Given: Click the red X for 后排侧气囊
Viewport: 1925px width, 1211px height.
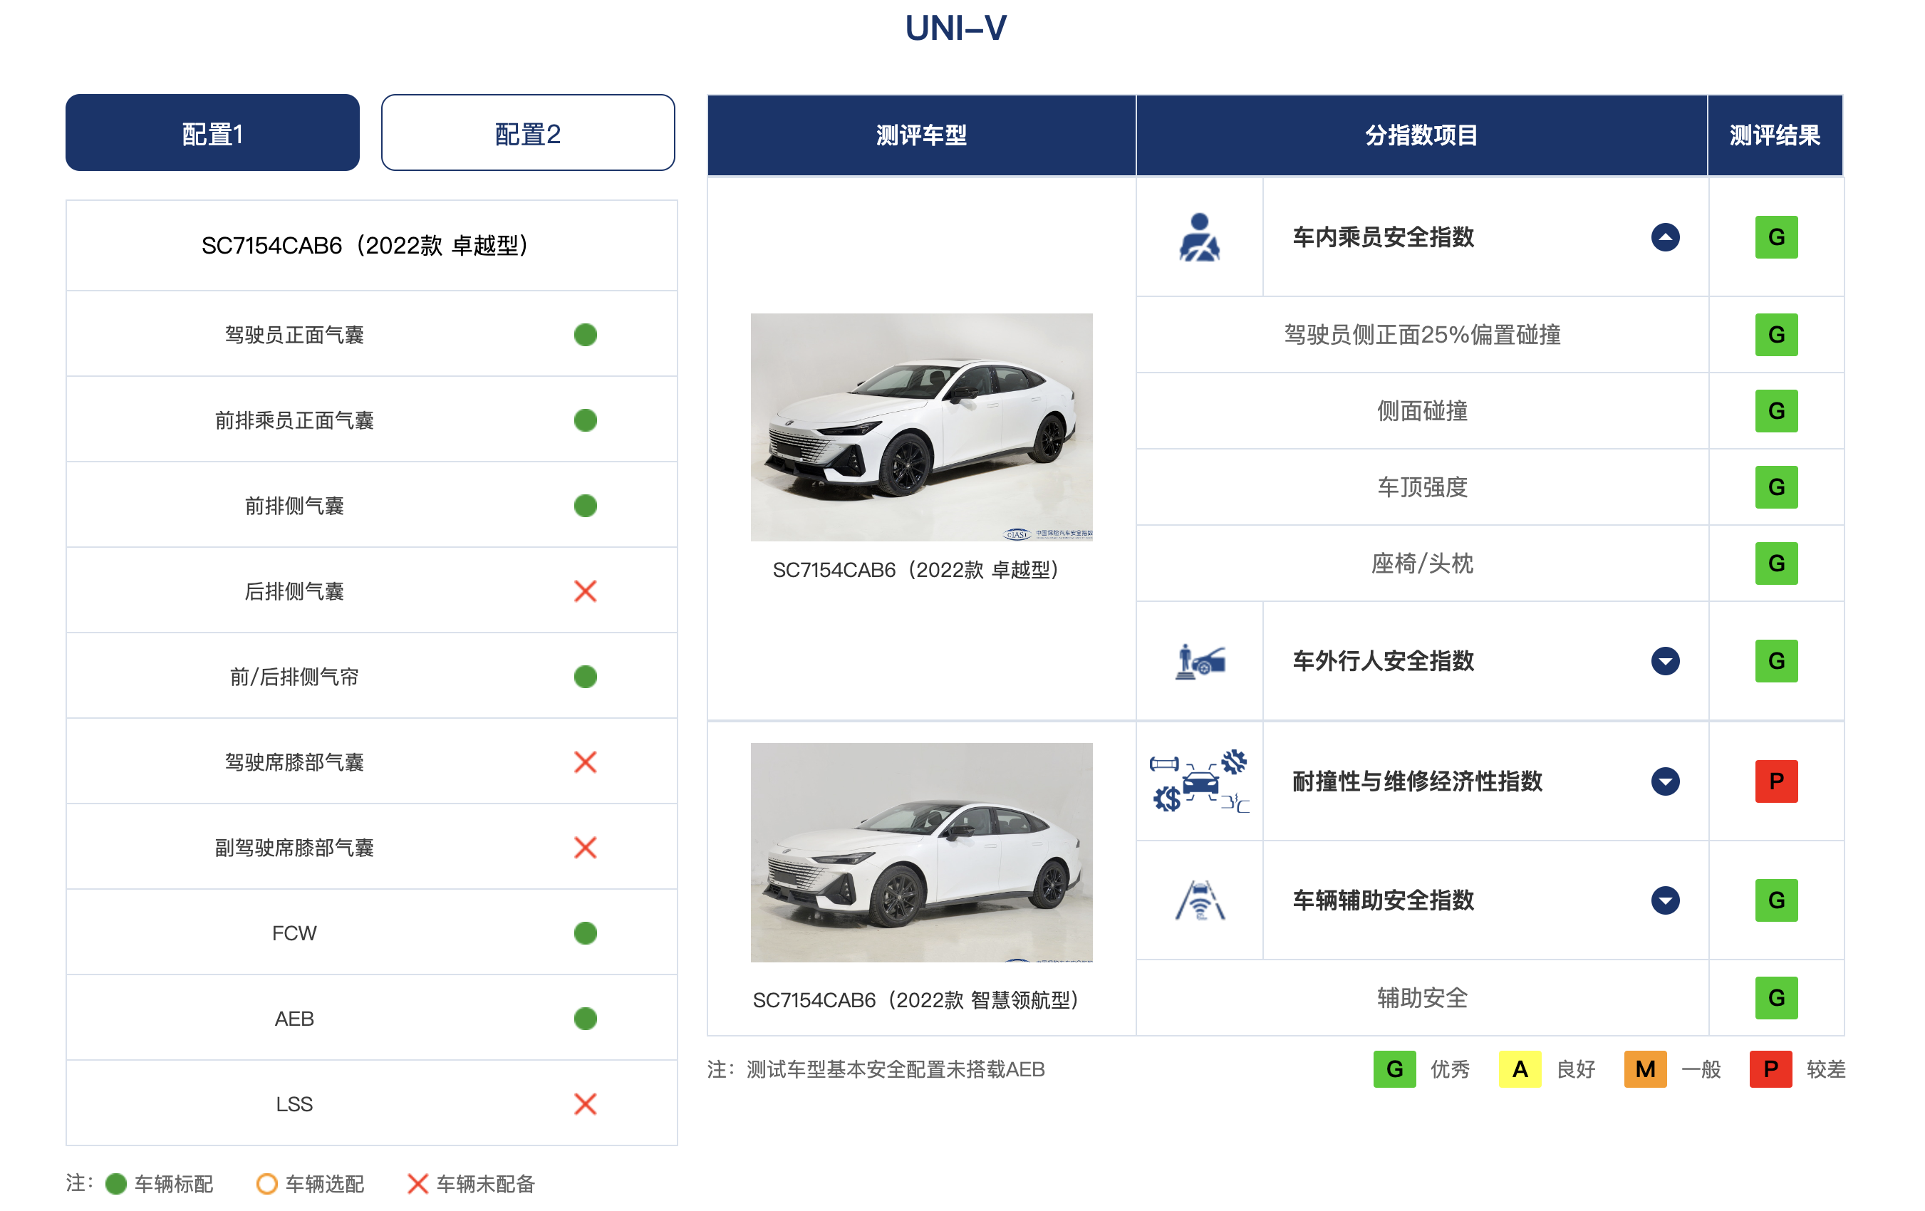Looking at the screenshot, I should [585, 591].
